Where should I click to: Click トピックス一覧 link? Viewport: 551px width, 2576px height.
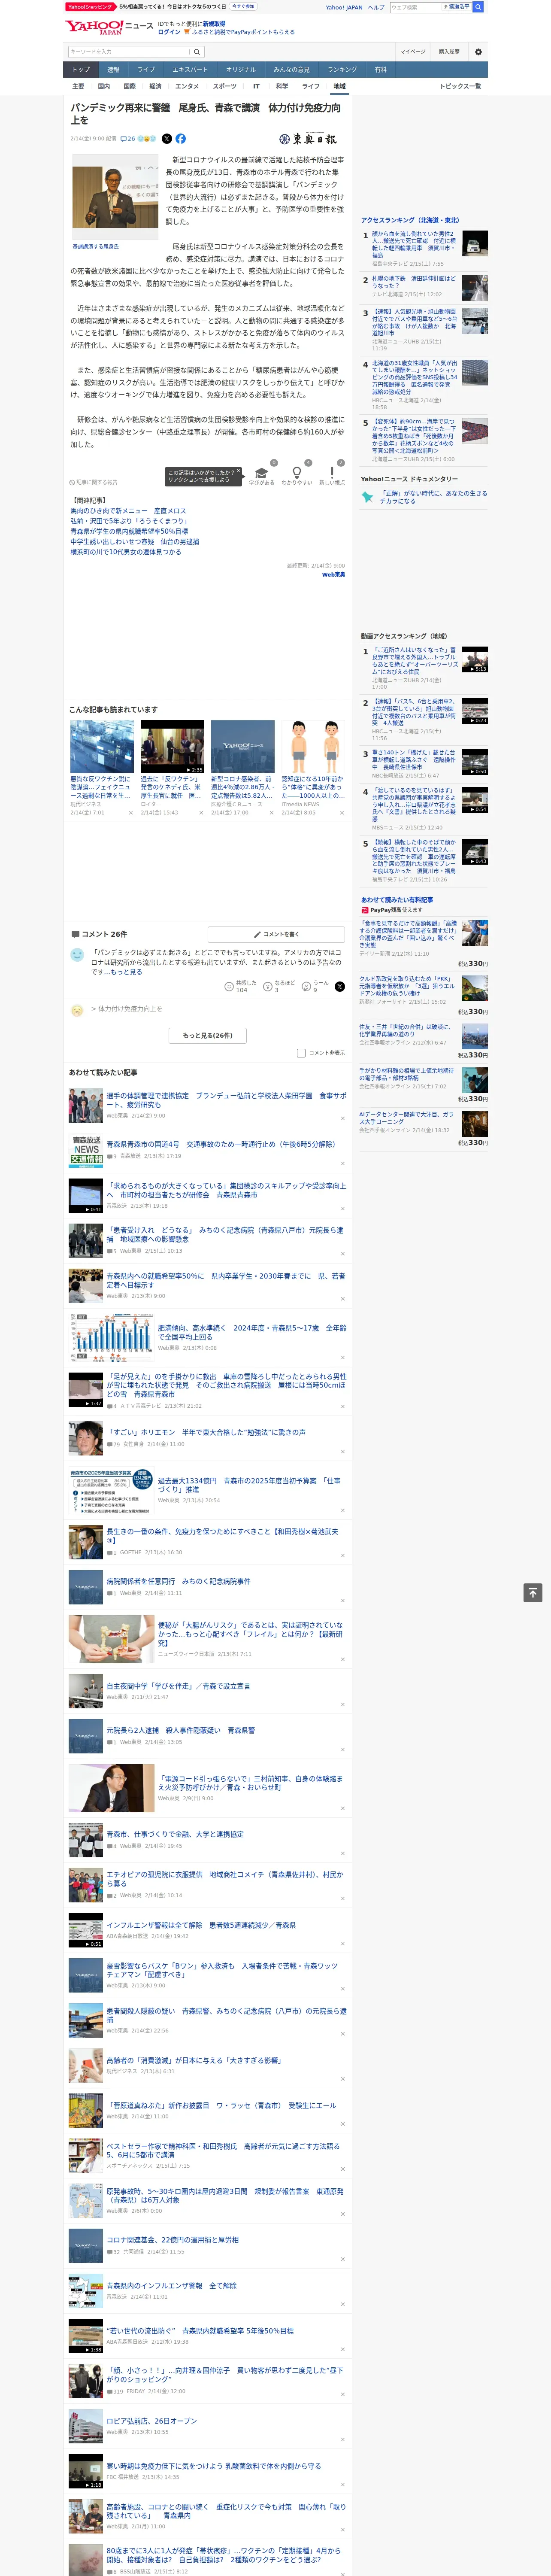click(460, 86)
